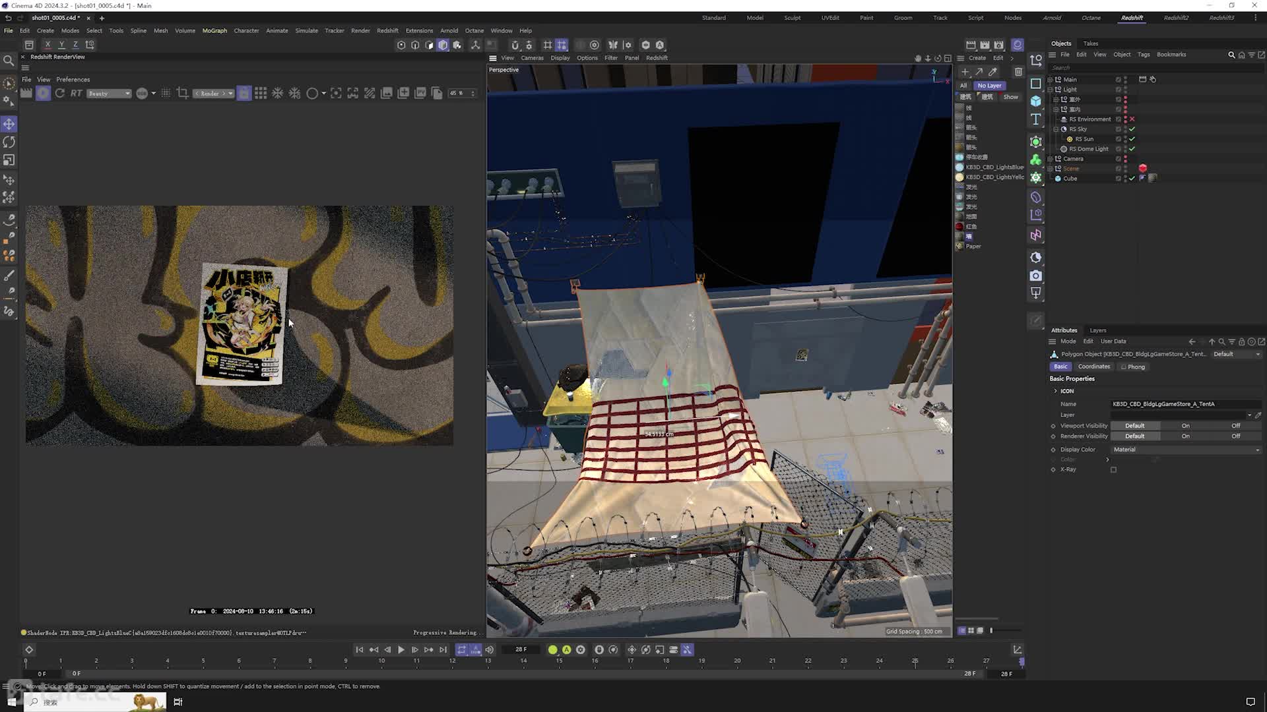Click the home icon in Objects panel
1267x712 pixels.
pyautogui.click(x=1241, y=55)
